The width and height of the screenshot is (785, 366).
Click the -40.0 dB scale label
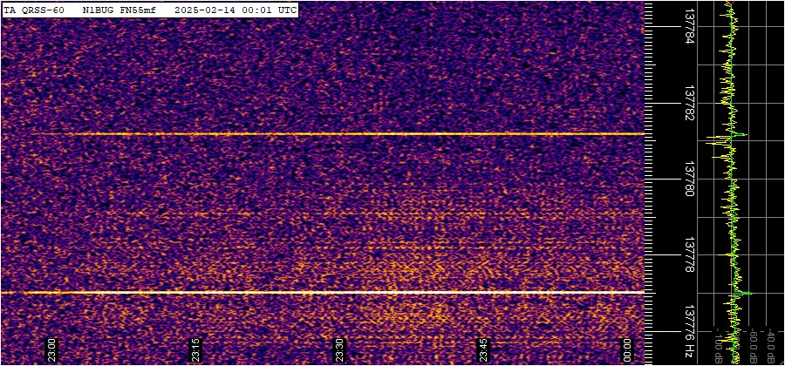click(771, 346)
